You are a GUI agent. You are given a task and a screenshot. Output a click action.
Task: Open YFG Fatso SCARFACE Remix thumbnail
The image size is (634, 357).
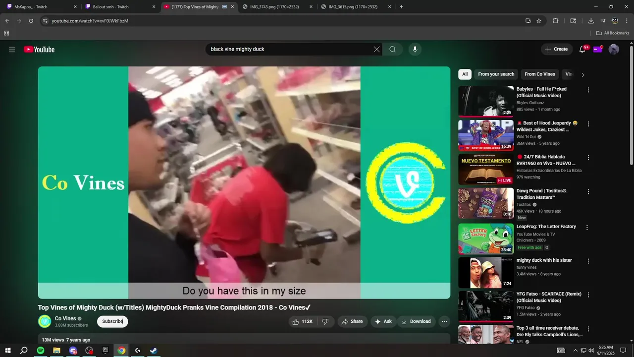coord(486,306)
